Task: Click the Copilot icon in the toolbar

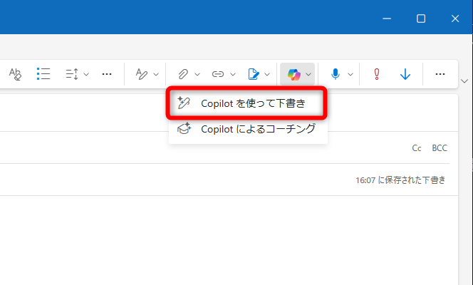Action: pos(293,74)
